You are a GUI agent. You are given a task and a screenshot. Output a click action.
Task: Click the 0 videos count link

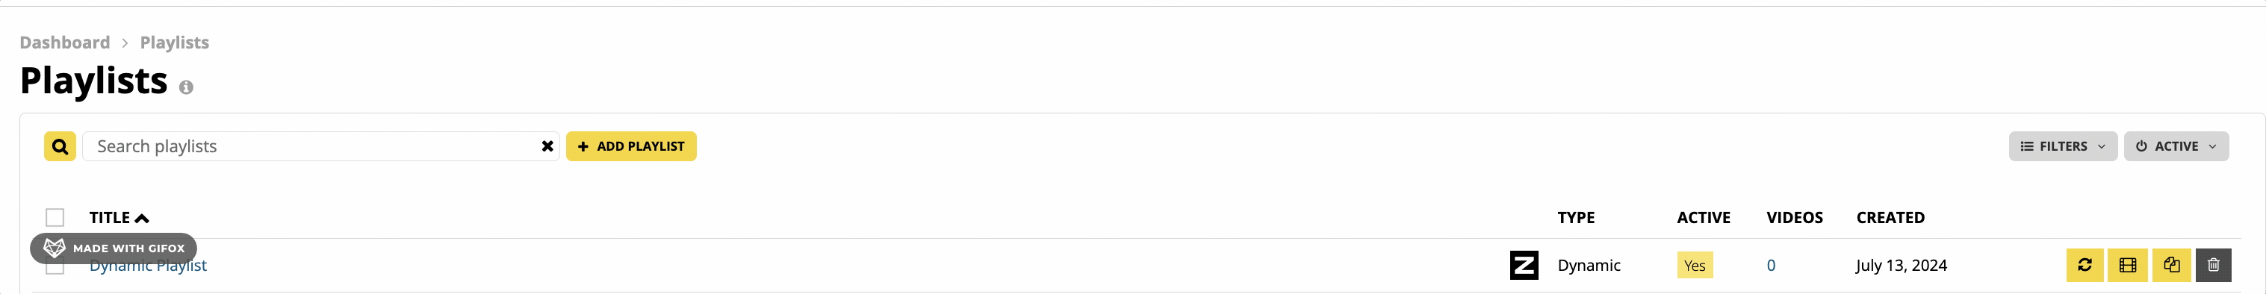(x=1771, y=265)
